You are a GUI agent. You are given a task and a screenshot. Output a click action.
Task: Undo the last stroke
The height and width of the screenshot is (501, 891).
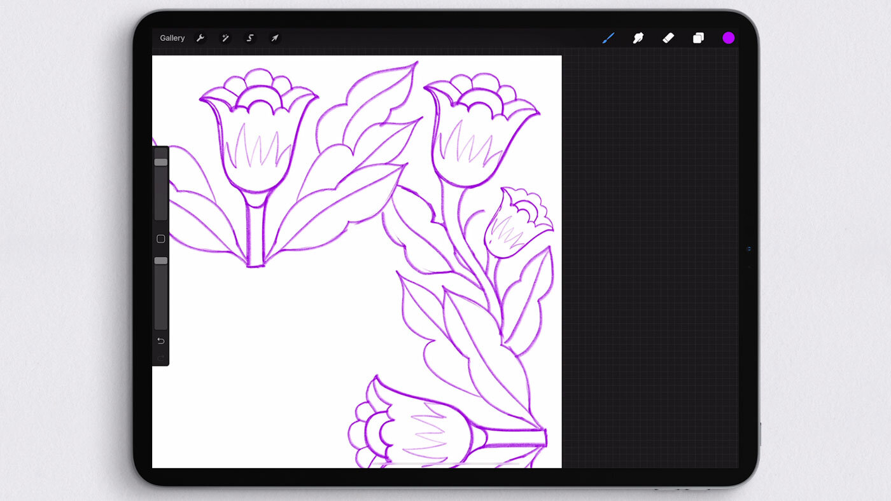tap(161, 341)
